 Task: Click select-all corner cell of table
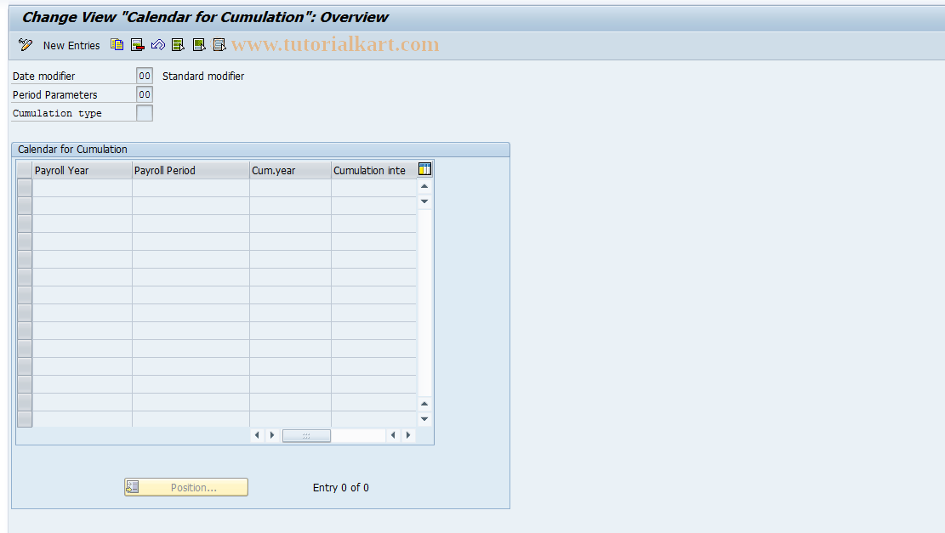pos(25,170)
